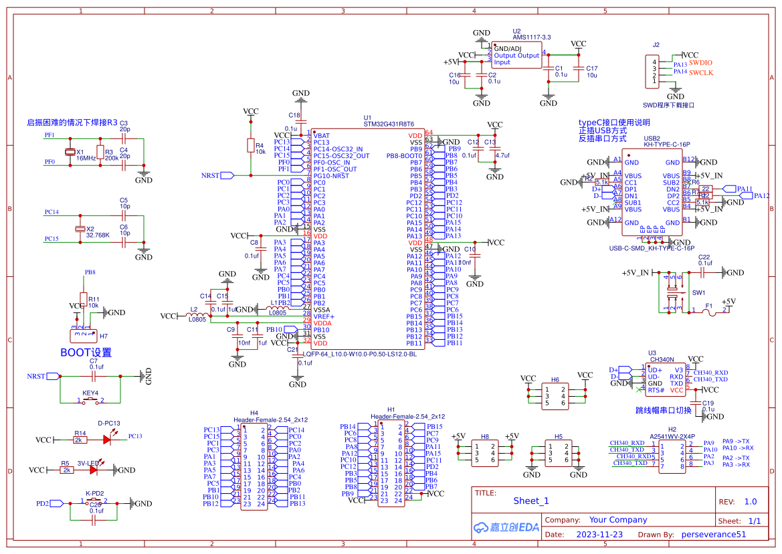Click the KEY4 push-button symbol

[91, 400]
